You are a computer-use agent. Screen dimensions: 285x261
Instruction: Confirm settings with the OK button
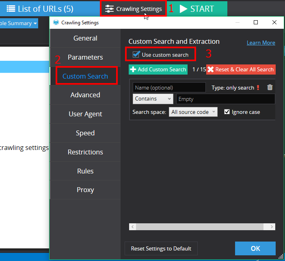[x=255, y=248]
